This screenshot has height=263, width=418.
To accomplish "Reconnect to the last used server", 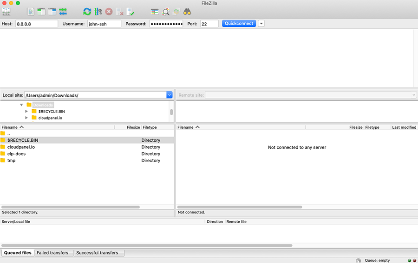I will coord(131,12).
